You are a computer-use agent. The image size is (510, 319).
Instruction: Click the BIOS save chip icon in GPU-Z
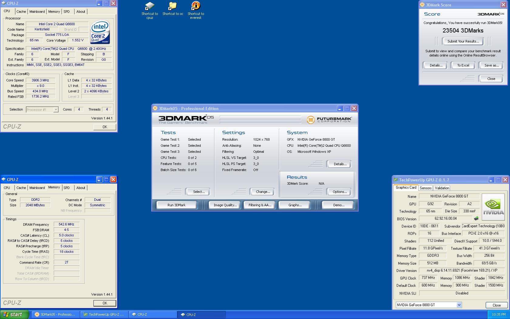point(476,218)
